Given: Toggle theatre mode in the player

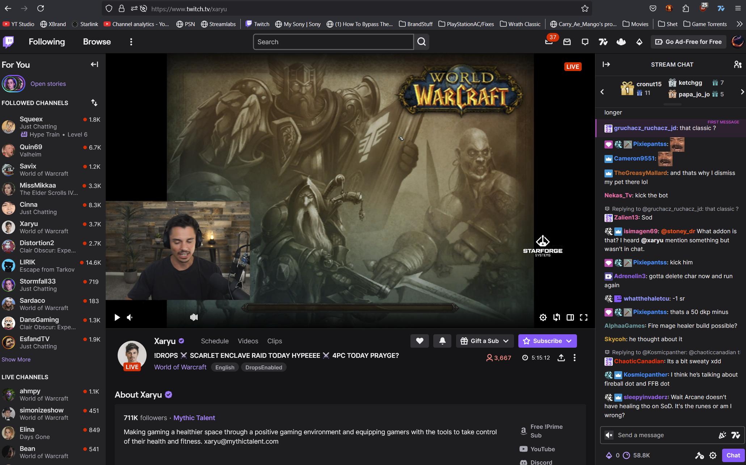Looking at the screenshot, I should [570, 317].
